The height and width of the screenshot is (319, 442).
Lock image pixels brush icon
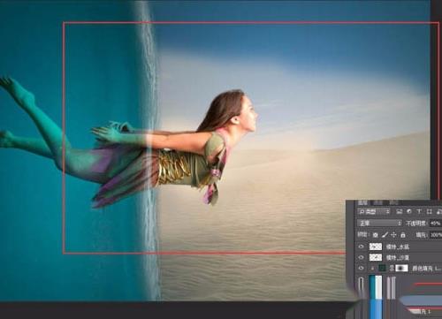click(x=385, y=235)
